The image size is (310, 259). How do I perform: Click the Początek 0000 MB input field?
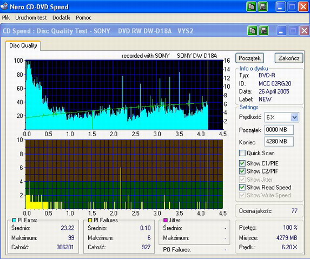coord(279,130)
